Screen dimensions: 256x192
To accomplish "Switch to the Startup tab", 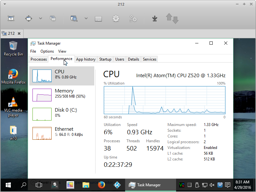I will point(105,59).
